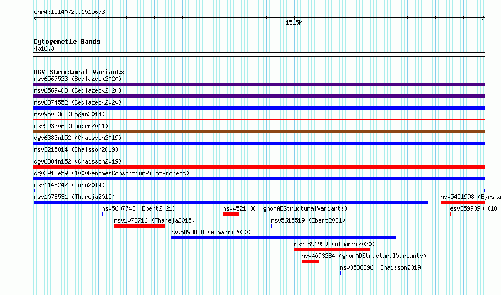Select the small blue nsv3536396 marker
Viewport: 501px width, 295px height.
[341, 273]
